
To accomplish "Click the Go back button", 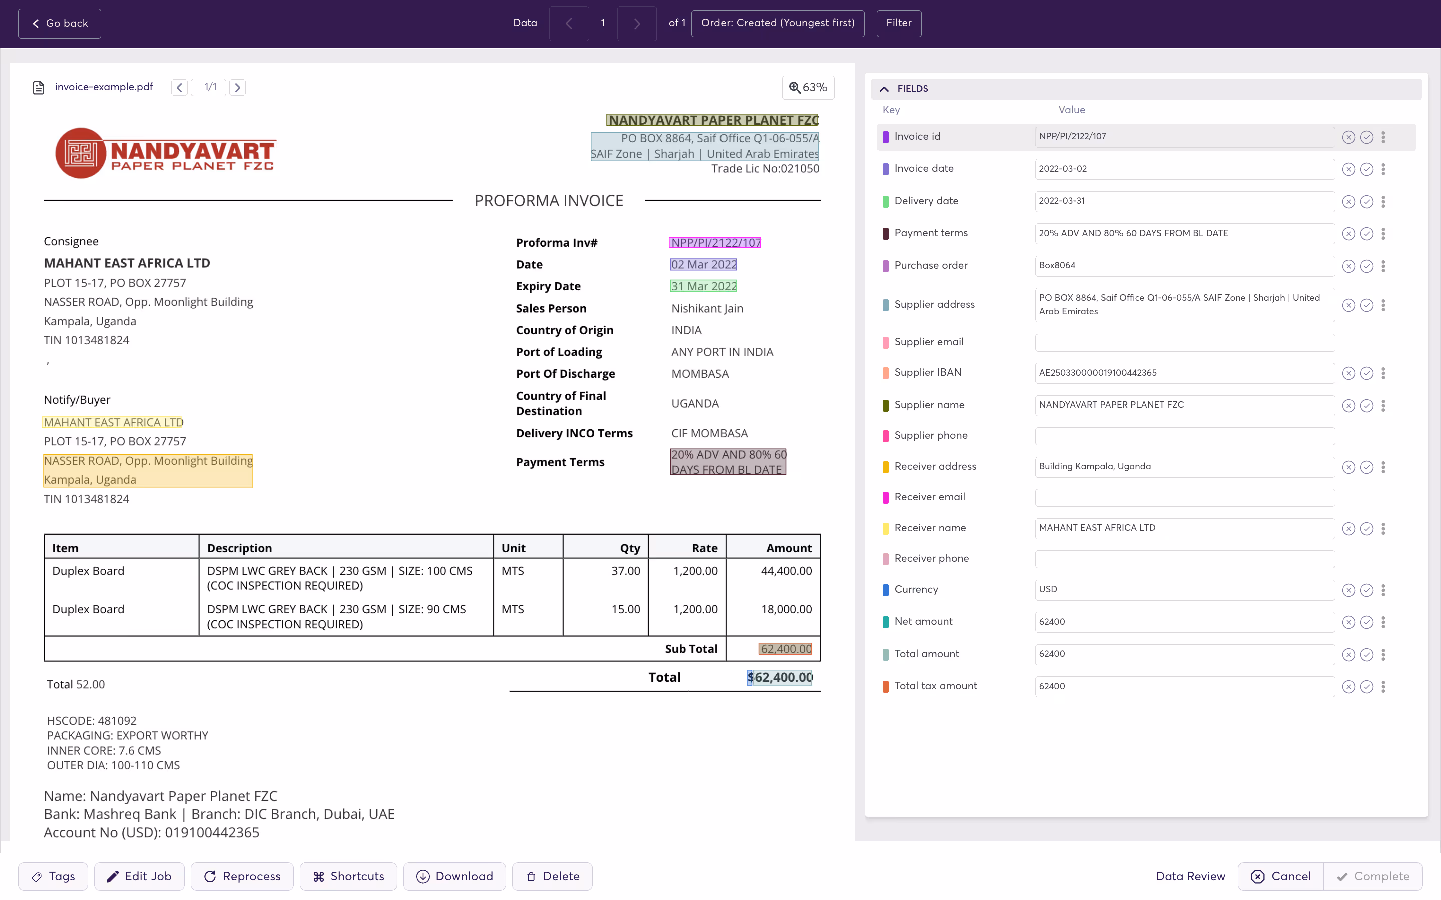I will pos(60,24).
